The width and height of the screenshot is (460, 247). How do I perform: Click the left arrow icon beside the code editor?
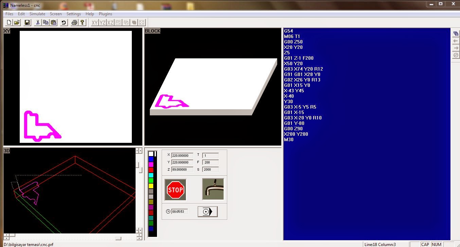[456, 41]
